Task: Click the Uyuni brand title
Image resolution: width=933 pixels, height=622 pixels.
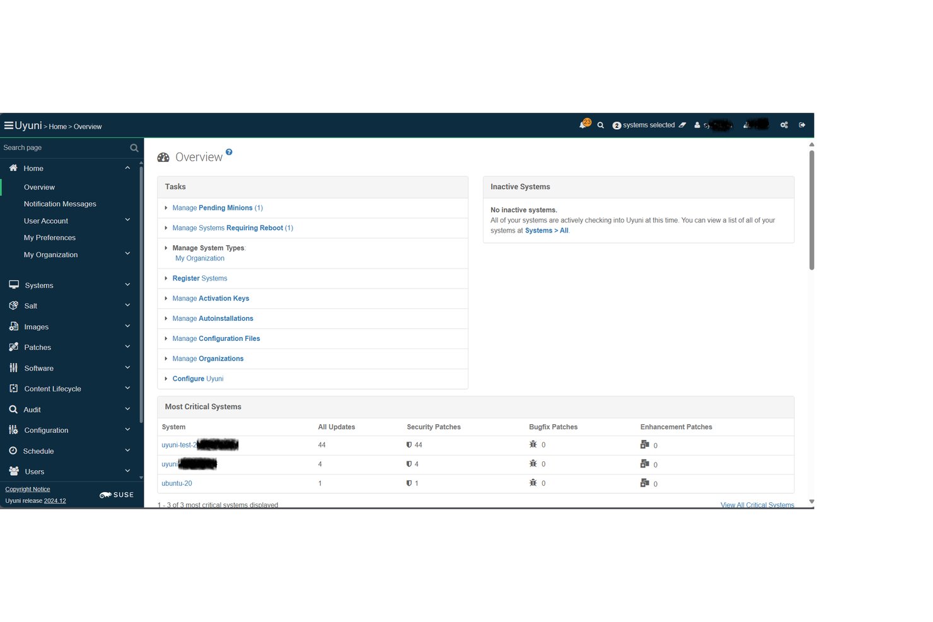Action: point(28,125)
